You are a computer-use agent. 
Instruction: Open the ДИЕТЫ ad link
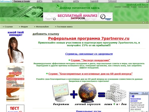[76, 1]
